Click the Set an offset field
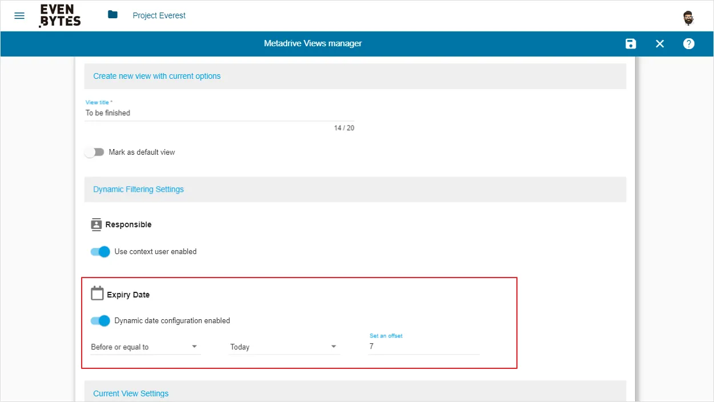 click(424, 347)
